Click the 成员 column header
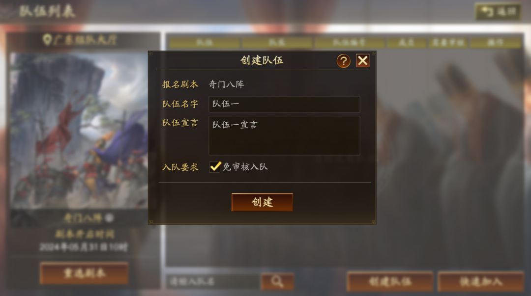The height and width of the screenshot is (296, 531). tap(406, 43)
